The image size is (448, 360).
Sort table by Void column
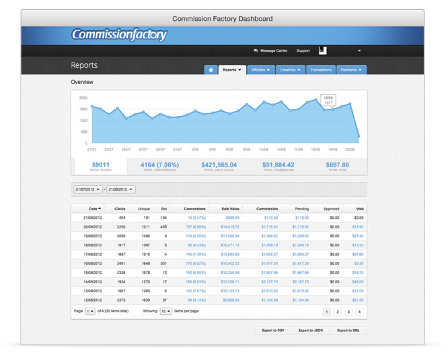point(360,209)
